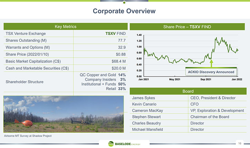250x148 pixels.
Task: Select Stephen Stewart in Board table
Action: (x=146, y=117)
